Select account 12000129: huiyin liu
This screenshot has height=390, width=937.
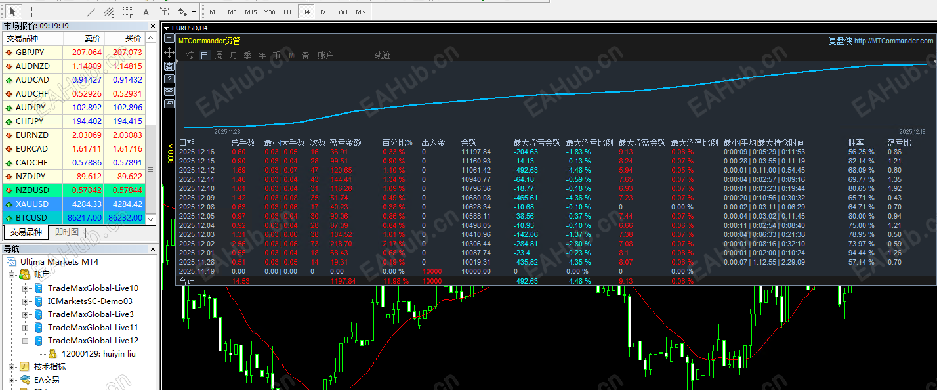pos(98,353)
